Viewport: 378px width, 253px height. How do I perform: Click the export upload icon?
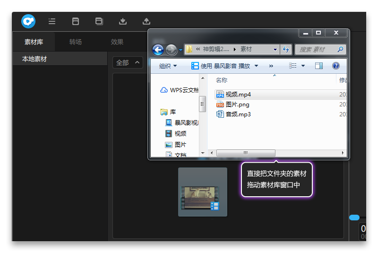coord(146,21)
